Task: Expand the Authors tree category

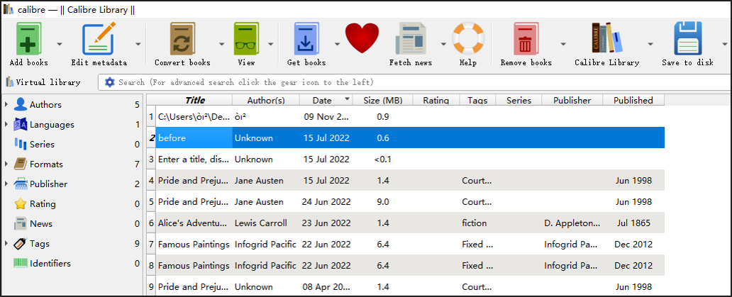Action: point(6,104)
